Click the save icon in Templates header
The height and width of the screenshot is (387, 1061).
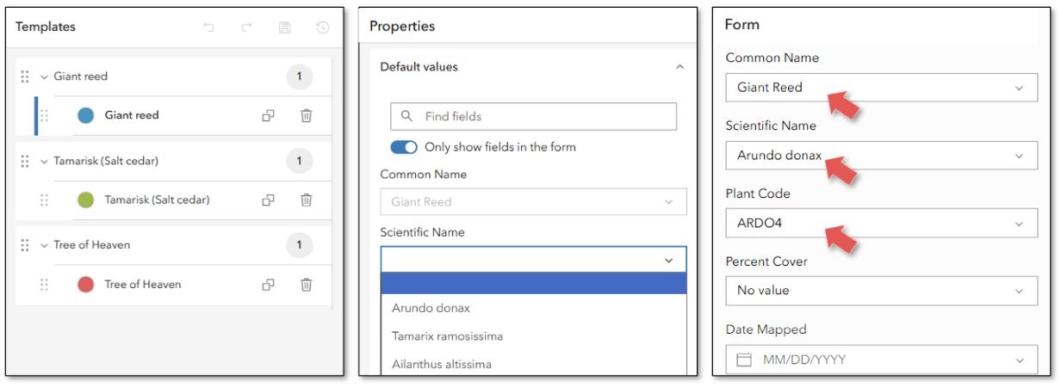click(x=285, y=28)
